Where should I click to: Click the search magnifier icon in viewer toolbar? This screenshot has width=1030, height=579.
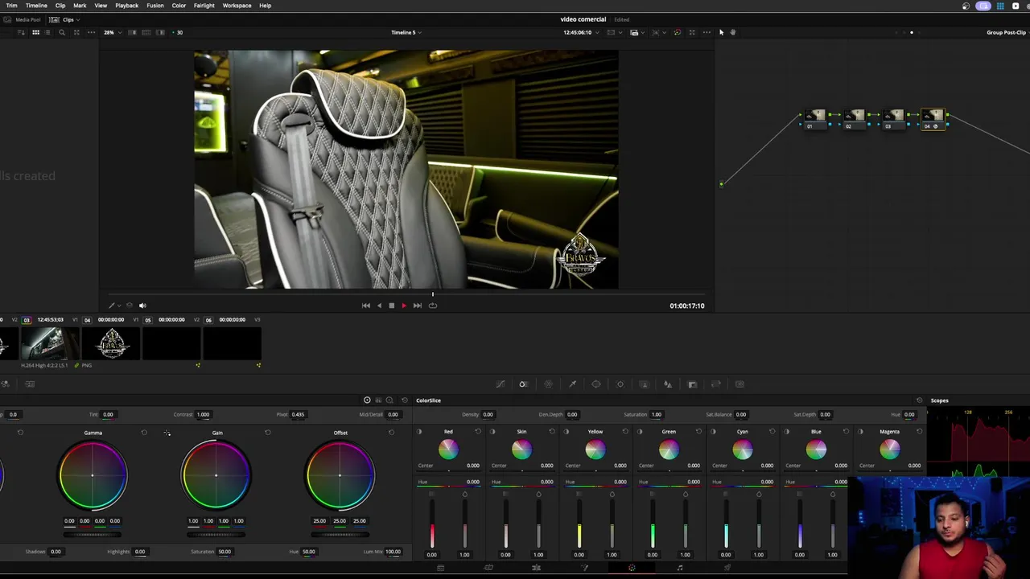click(x=62, y=32)
